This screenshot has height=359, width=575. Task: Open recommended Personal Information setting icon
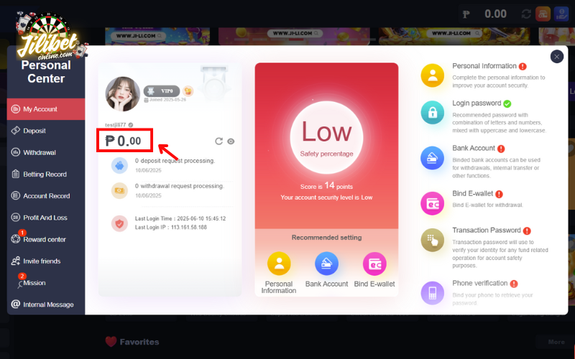279,264
